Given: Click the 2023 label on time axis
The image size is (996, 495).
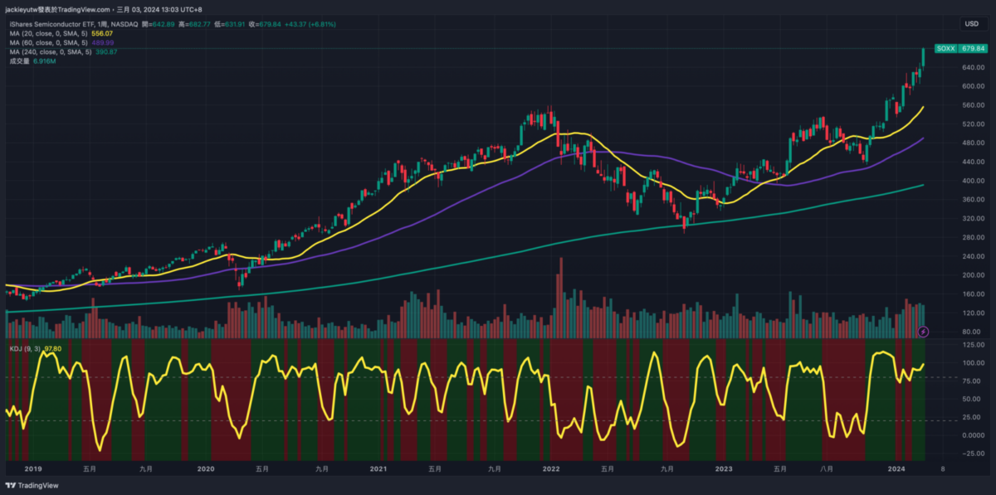Looking at the screenshot, I should tap(724, 468).
